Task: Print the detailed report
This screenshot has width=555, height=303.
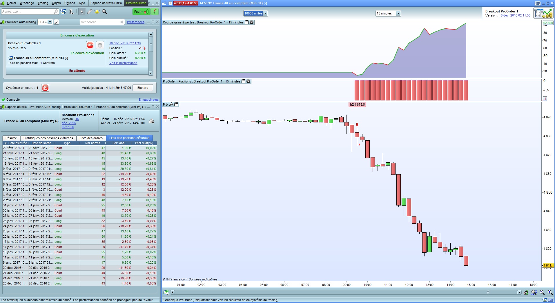Action: [151, 121]
